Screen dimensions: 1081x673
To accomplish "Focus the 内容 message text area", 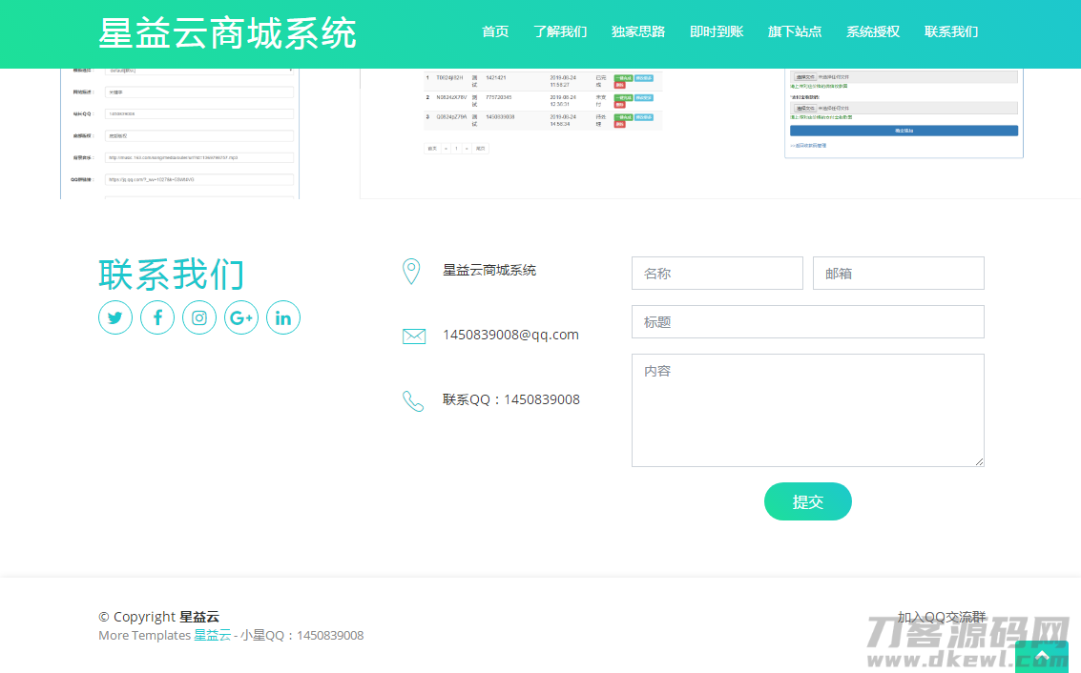I will [x=807, y=410].
